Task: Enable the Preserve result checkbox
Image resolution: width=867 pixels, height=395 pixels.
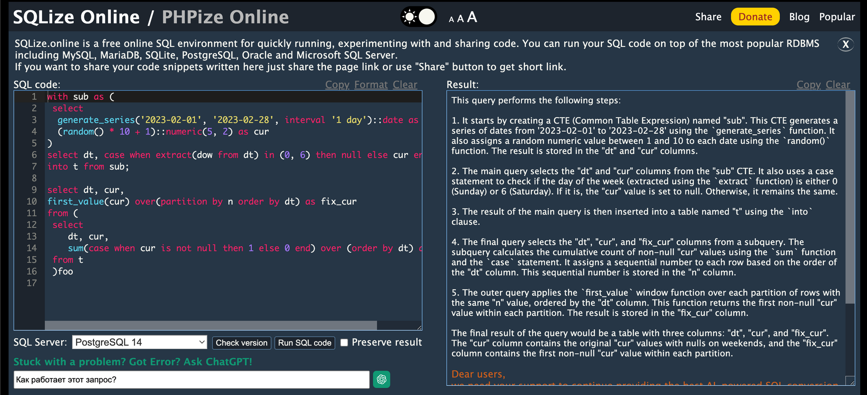Action: [345, 343]
